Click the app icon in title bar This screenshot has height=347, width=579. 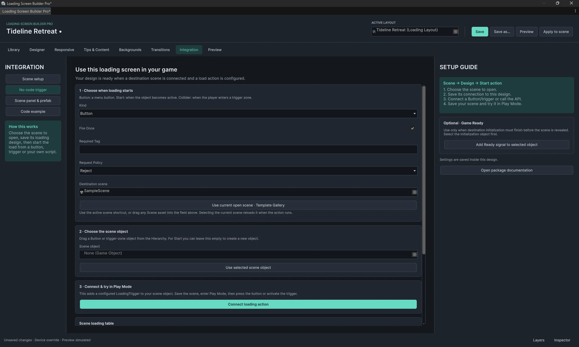point(3,3)
